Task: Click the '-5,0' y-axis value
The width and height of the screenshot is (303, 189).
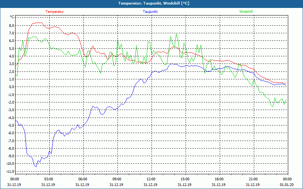Action: [x=11, y=125]
